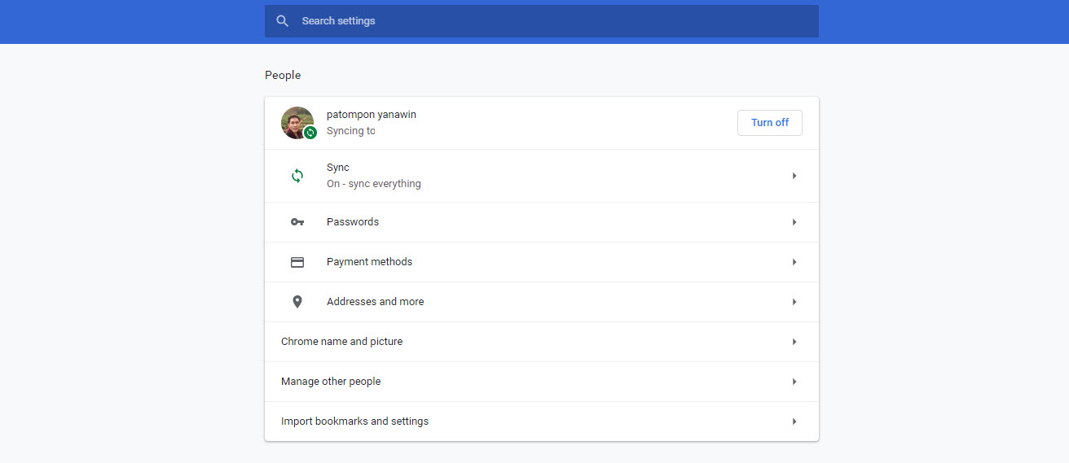Open Import bookmarks and settings label

coord(354,422)
